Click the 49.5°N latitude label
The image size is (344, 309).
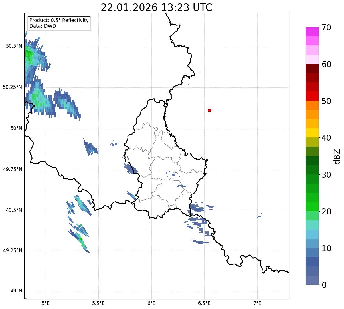14,210
